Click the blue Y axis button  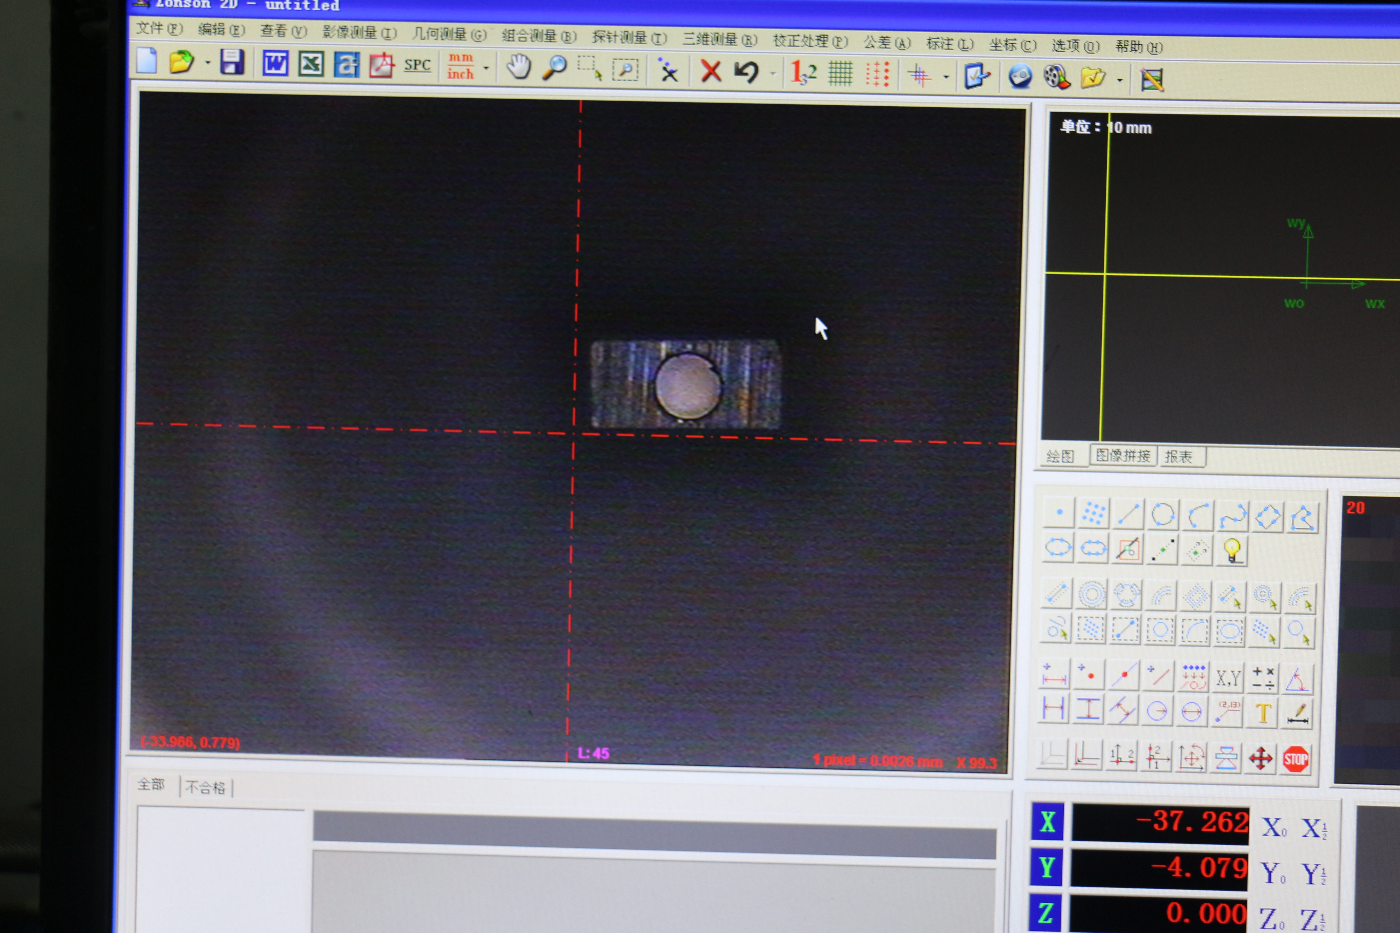(1047, 868)
